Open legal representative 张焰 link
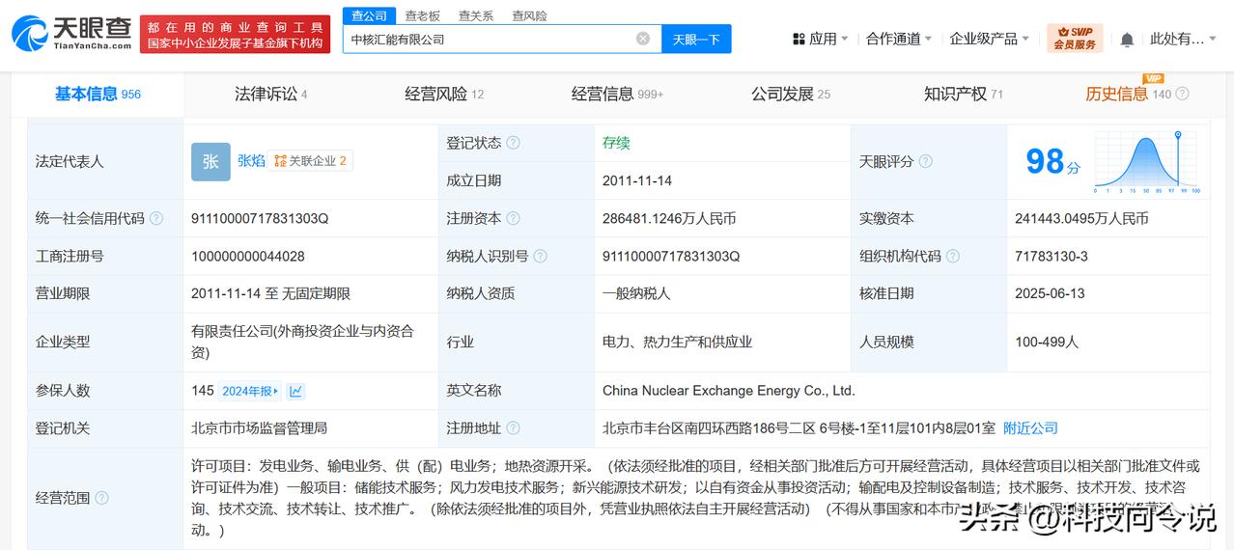The height and width of the screenshot is (550, 1234). tap(251, 161)
